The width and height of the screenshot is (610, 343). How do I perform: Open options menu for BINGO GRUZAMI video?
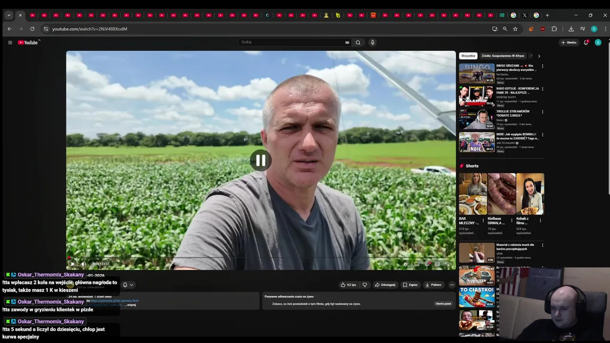pyautogui.click(x=542, y=66)
